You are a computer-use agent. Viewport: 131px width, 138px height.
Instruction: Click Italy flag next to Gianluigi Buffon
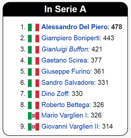(x=33, y=50)
